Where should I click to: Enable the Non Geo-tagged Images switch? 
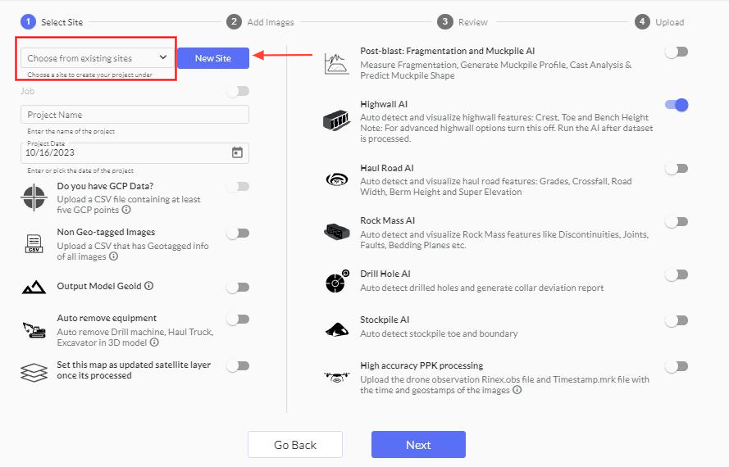point(238,233)
